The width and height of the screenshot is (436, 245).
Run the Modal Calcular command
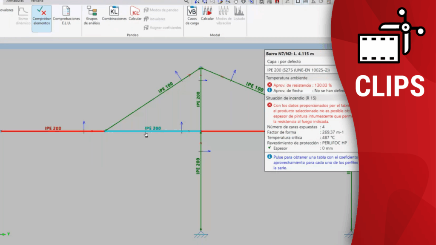pos(207,14)
